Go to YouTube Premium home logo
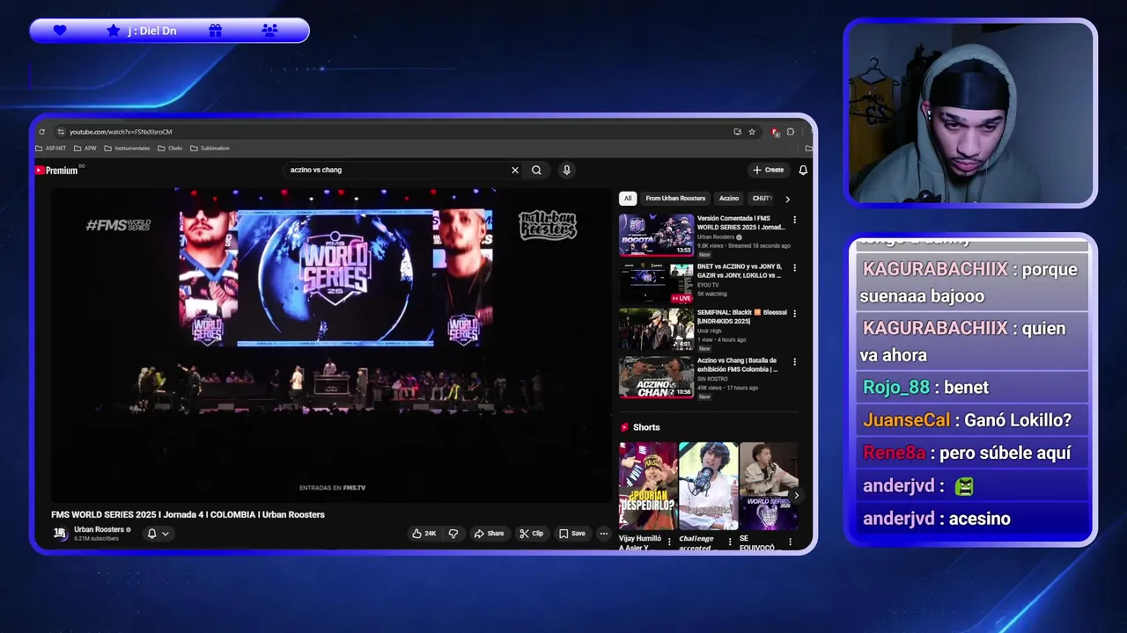This screenshot has width=1127, height=633. point(57,171)
